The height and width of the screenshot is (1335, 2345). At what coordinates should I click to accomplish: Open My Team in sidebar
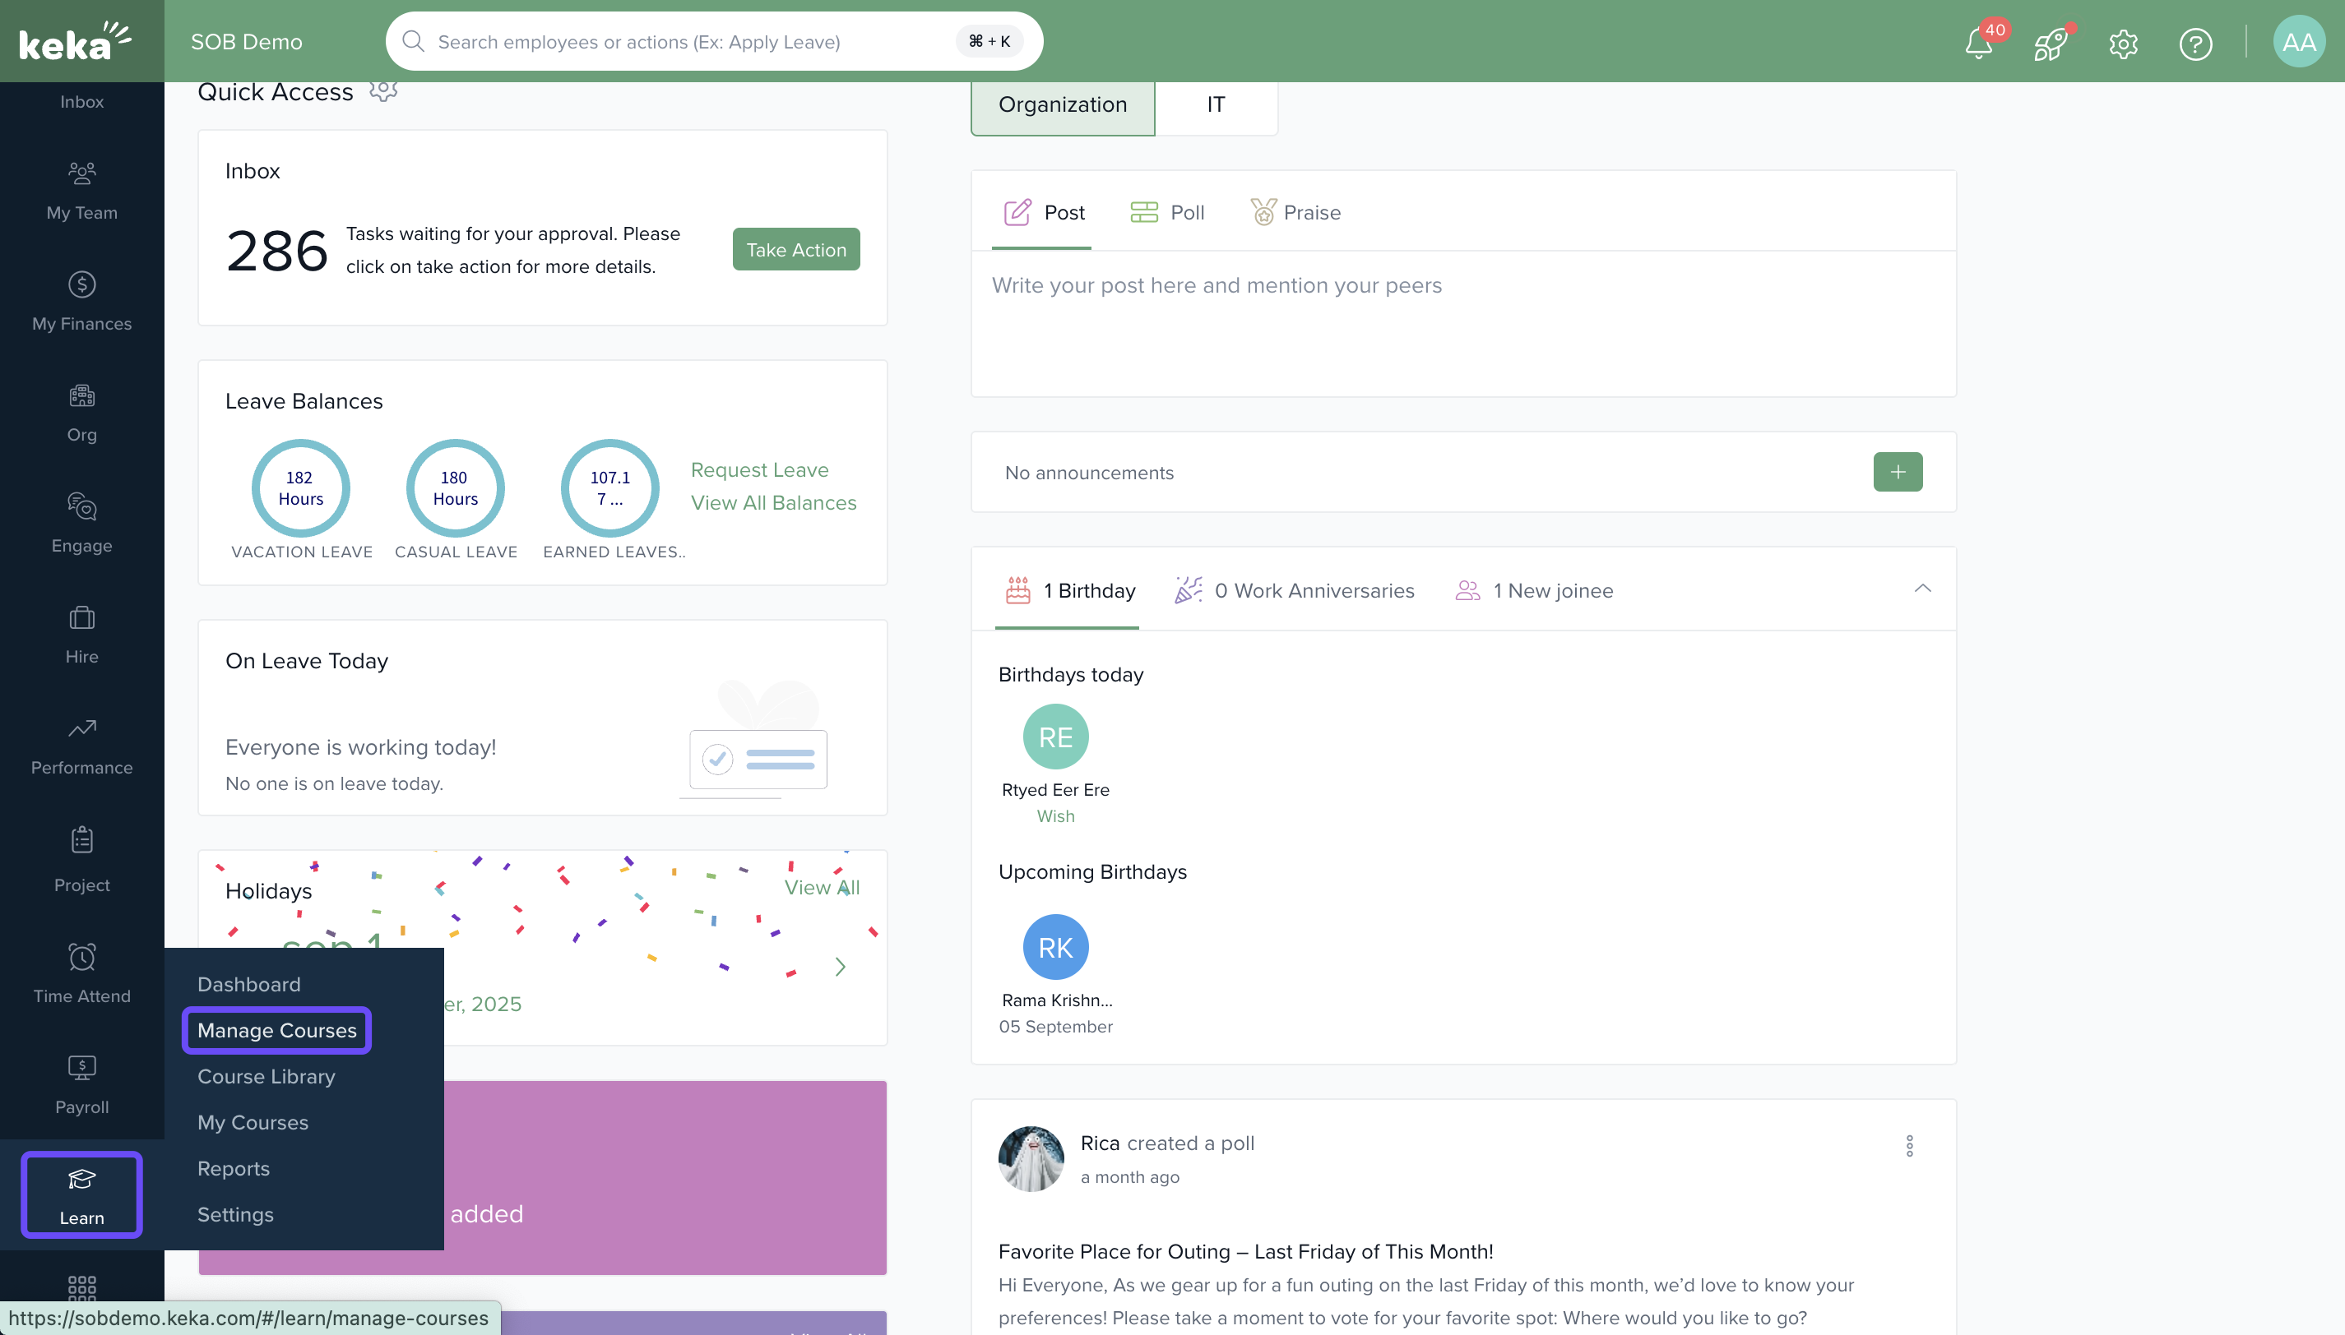81,191
